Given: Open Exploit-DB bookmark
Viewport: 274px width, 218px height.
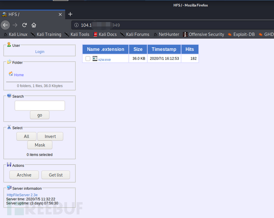Looking at the screenshot, I should 241,35.
